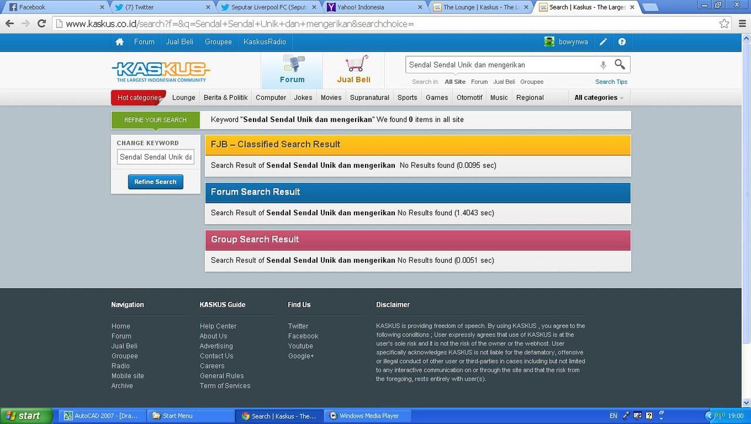This screenshot has height=424, width=751.
Task: Open General Rules footer link
Action: [222, 376]
